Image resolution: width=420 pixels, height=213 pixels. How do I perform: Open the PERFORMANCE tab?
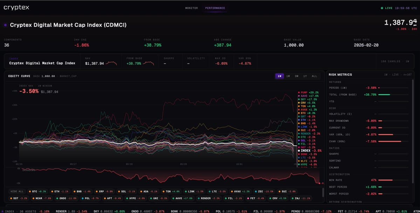[x=215, y=8]
